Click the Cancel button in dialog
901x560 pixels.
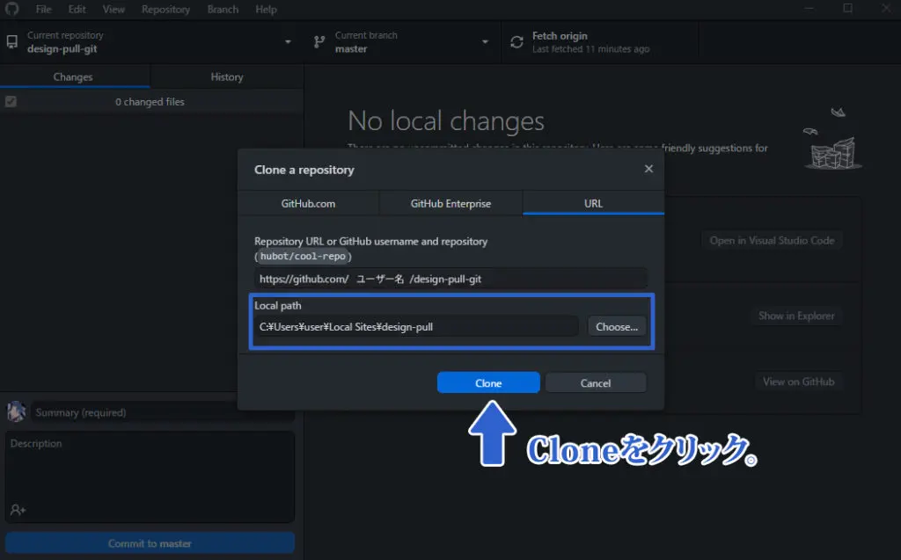click(595, 383)
